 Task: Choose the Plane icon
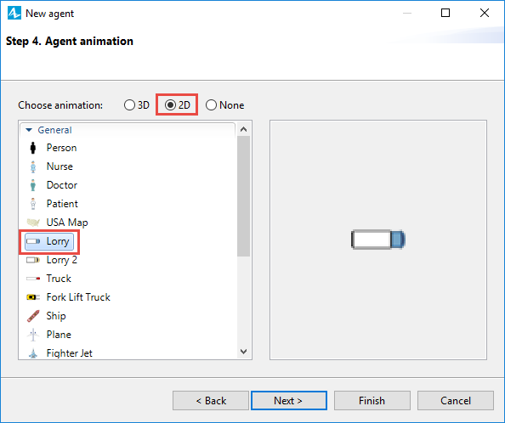[x=33, y=335]
